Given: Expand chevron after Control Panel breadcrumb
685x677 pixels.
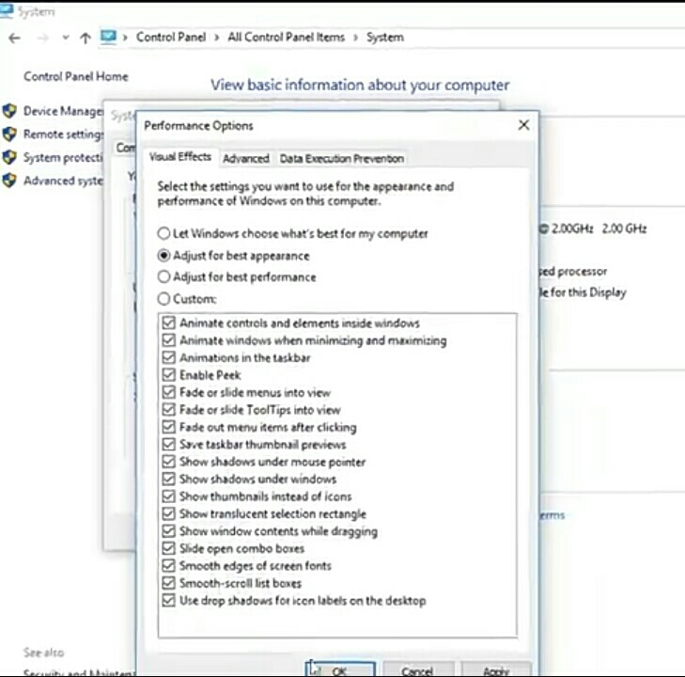Looking at the screenshot, I should coord(217,38).
